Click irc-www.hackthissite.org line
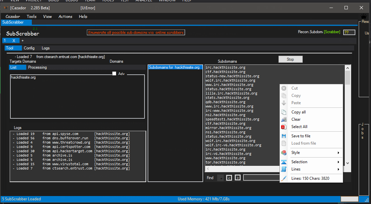Image resolution: width=371 pixels, height=204 pixels. point(229,111)
